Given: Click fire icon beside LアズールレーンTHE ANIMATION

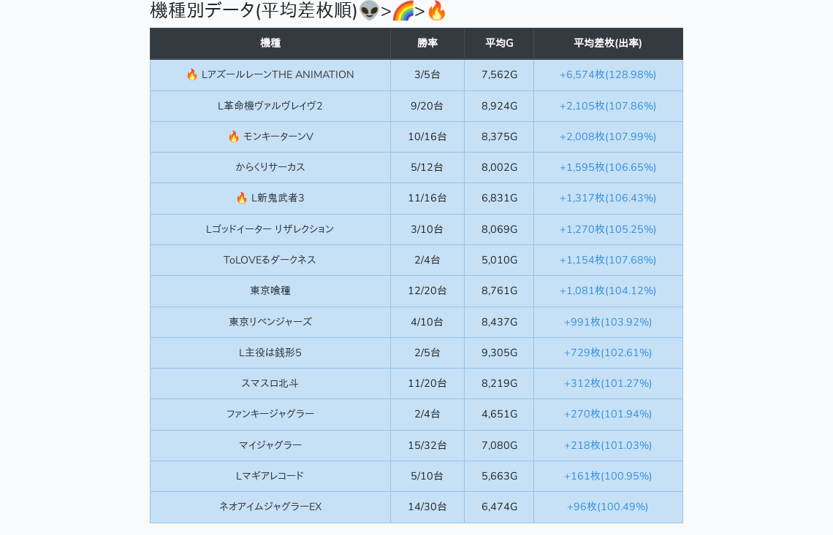Looking at the screenshot, I should tap(192, 74).
